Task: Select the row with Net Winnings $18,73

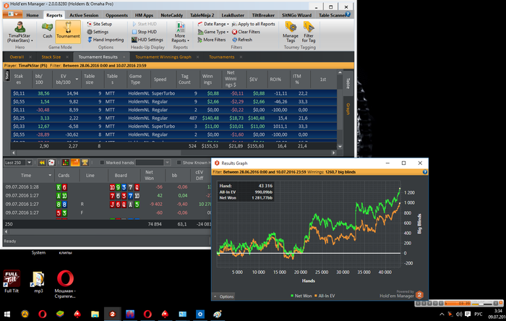Action: point(174,118)
